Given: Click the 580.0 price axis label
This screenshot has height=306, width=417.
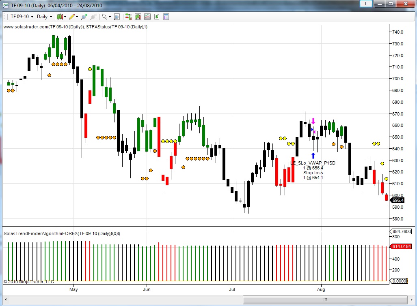Looking at the screenshot, I should (x=398, y=219).
